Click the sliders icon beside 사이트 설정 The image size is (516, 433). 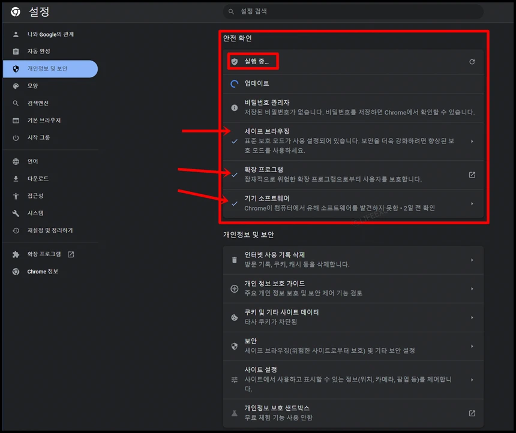[235, 380]
